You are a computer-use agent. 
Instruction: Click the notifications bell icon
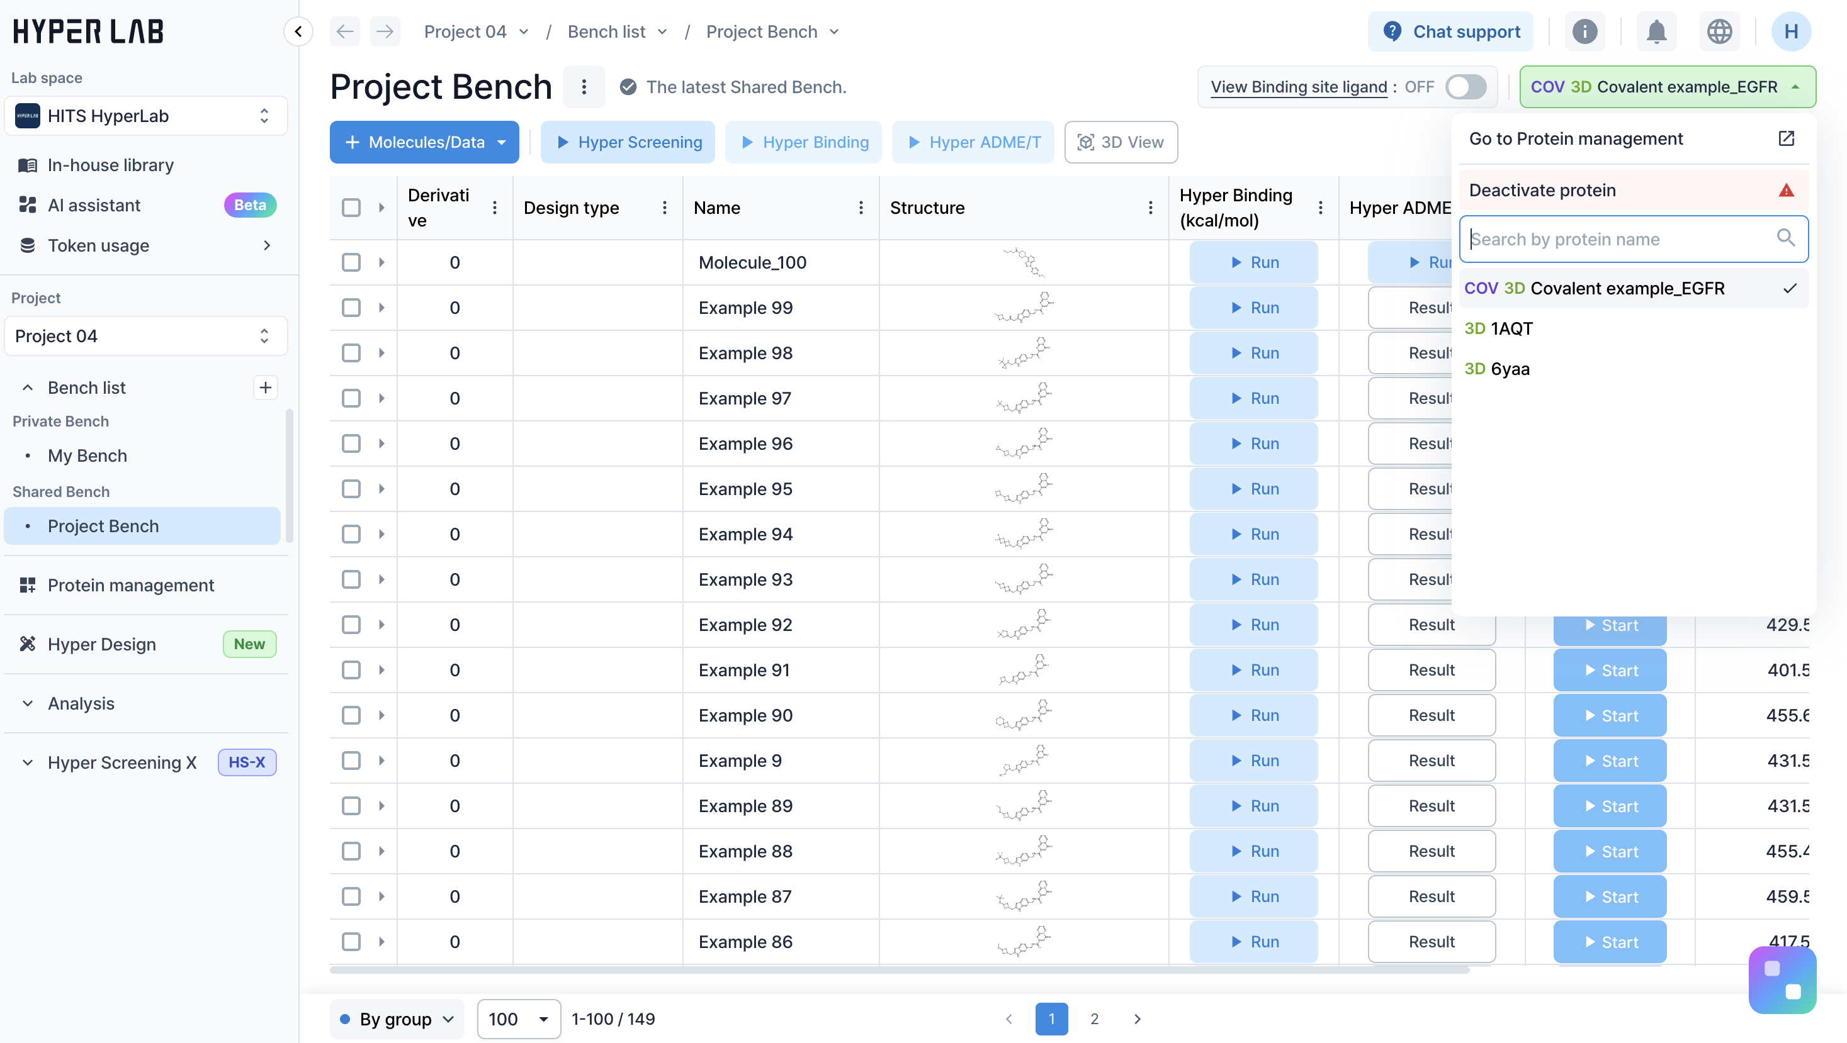pos(1656,31)
